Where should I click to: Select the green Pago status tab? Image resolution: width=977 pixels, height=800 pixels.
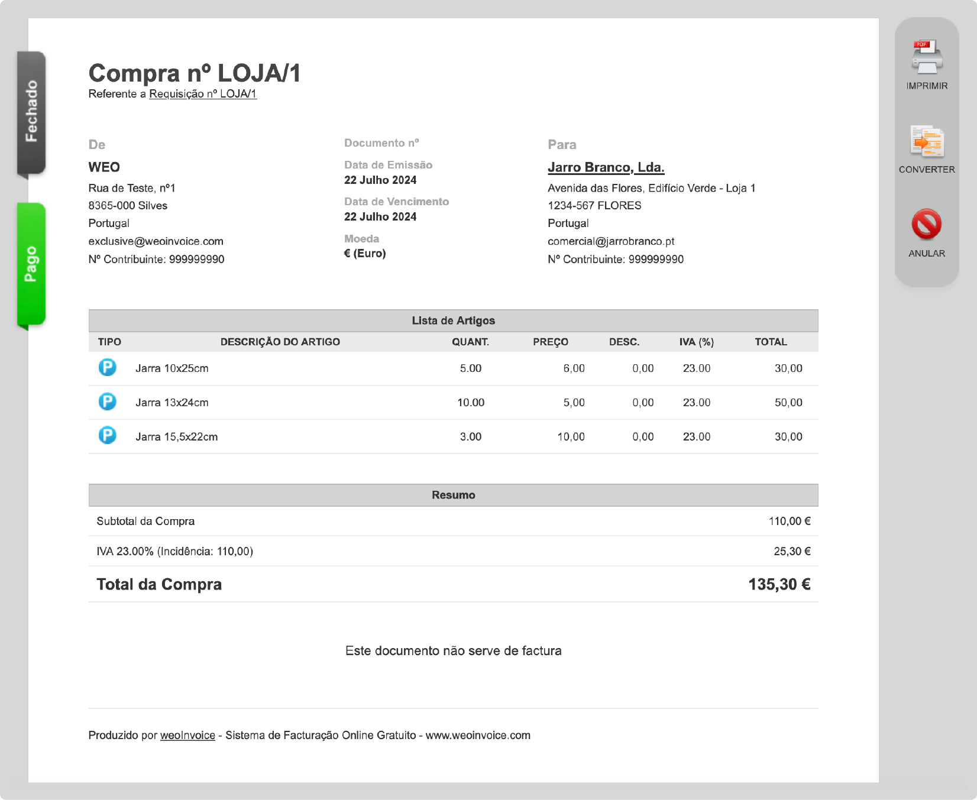[31, 264]
